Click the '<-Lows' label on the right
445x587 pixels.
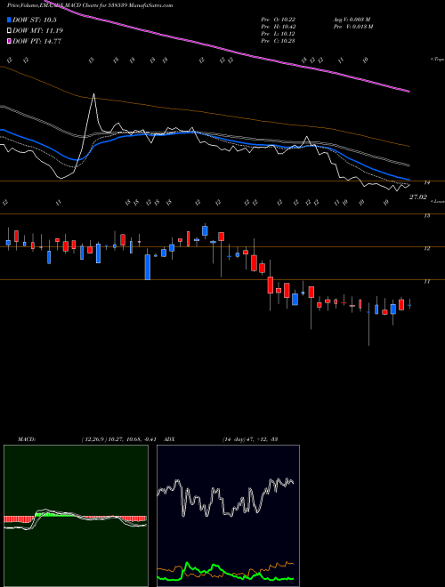point(437,201)
